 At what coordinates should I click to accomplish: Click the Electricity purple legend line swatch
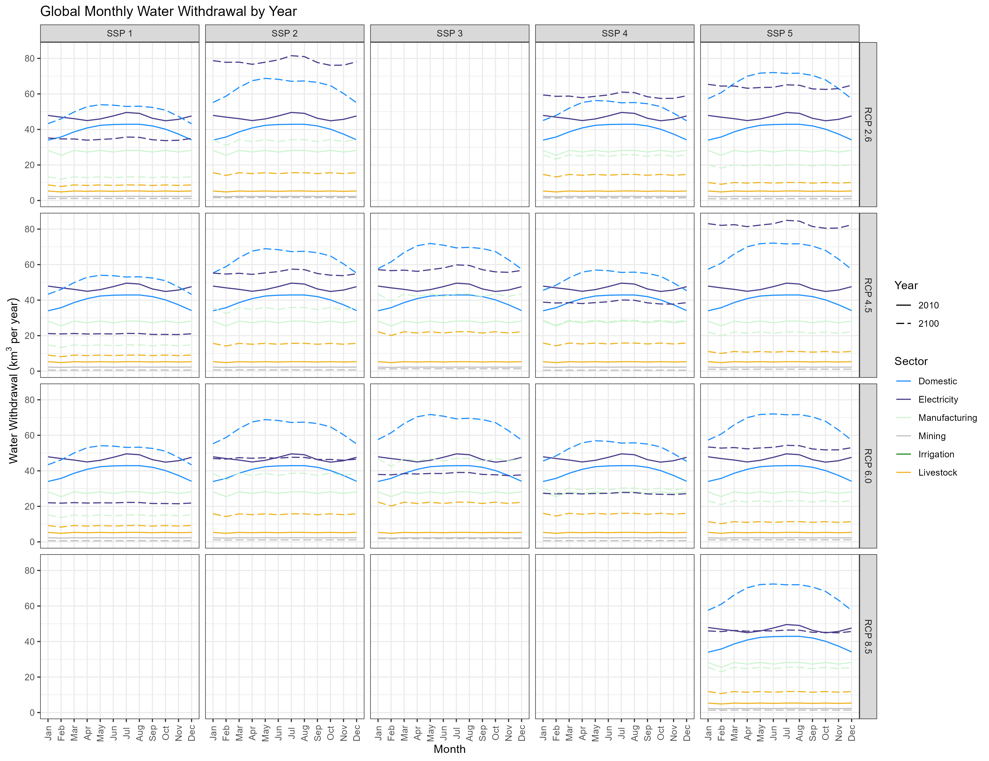pos(903,400)
